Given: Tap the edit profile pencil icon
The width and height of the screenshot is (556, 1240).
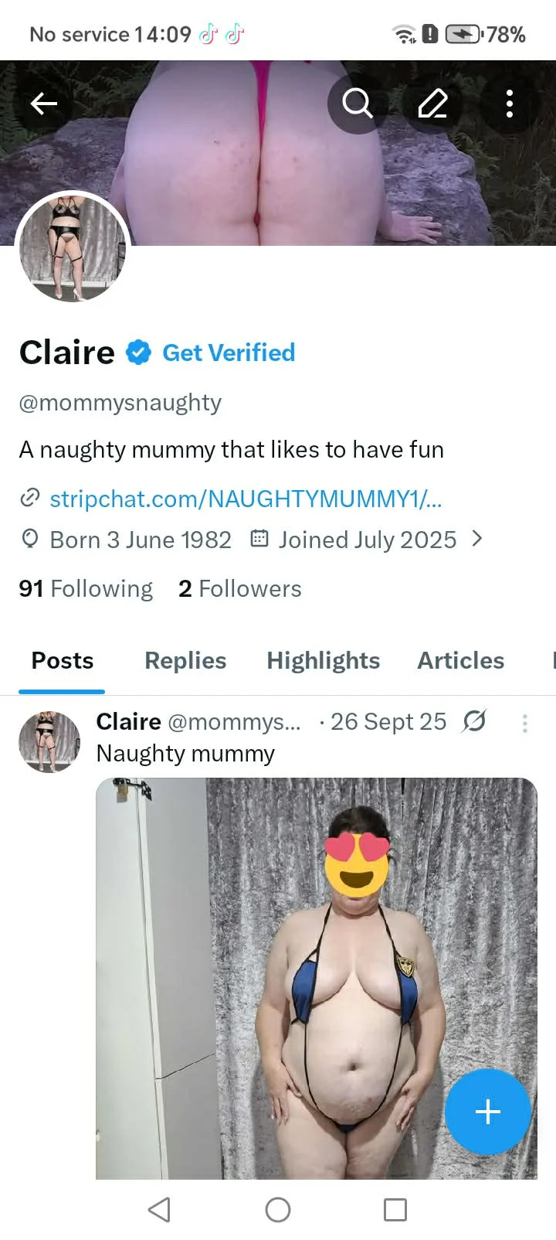Looking at the screenshot, I should click(x=432, y=103).
